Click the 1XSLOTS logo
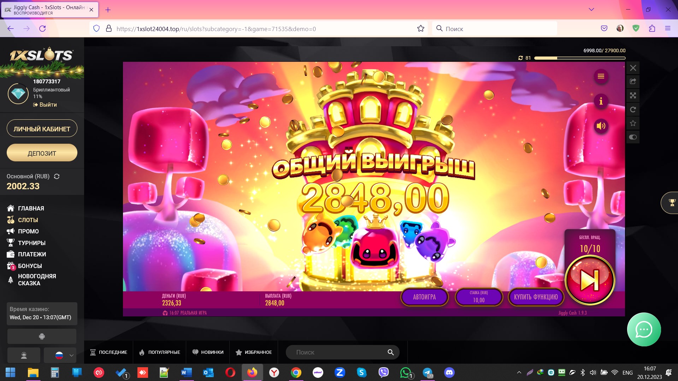The image size is (678, 381). pyautogui.click(x=42, y=55)
